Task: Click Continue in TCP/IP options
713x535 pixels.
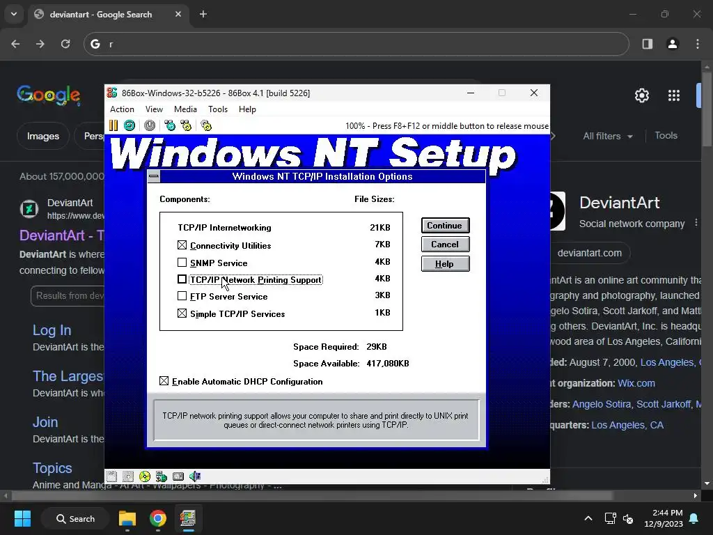Action: (x=445, y=225)
